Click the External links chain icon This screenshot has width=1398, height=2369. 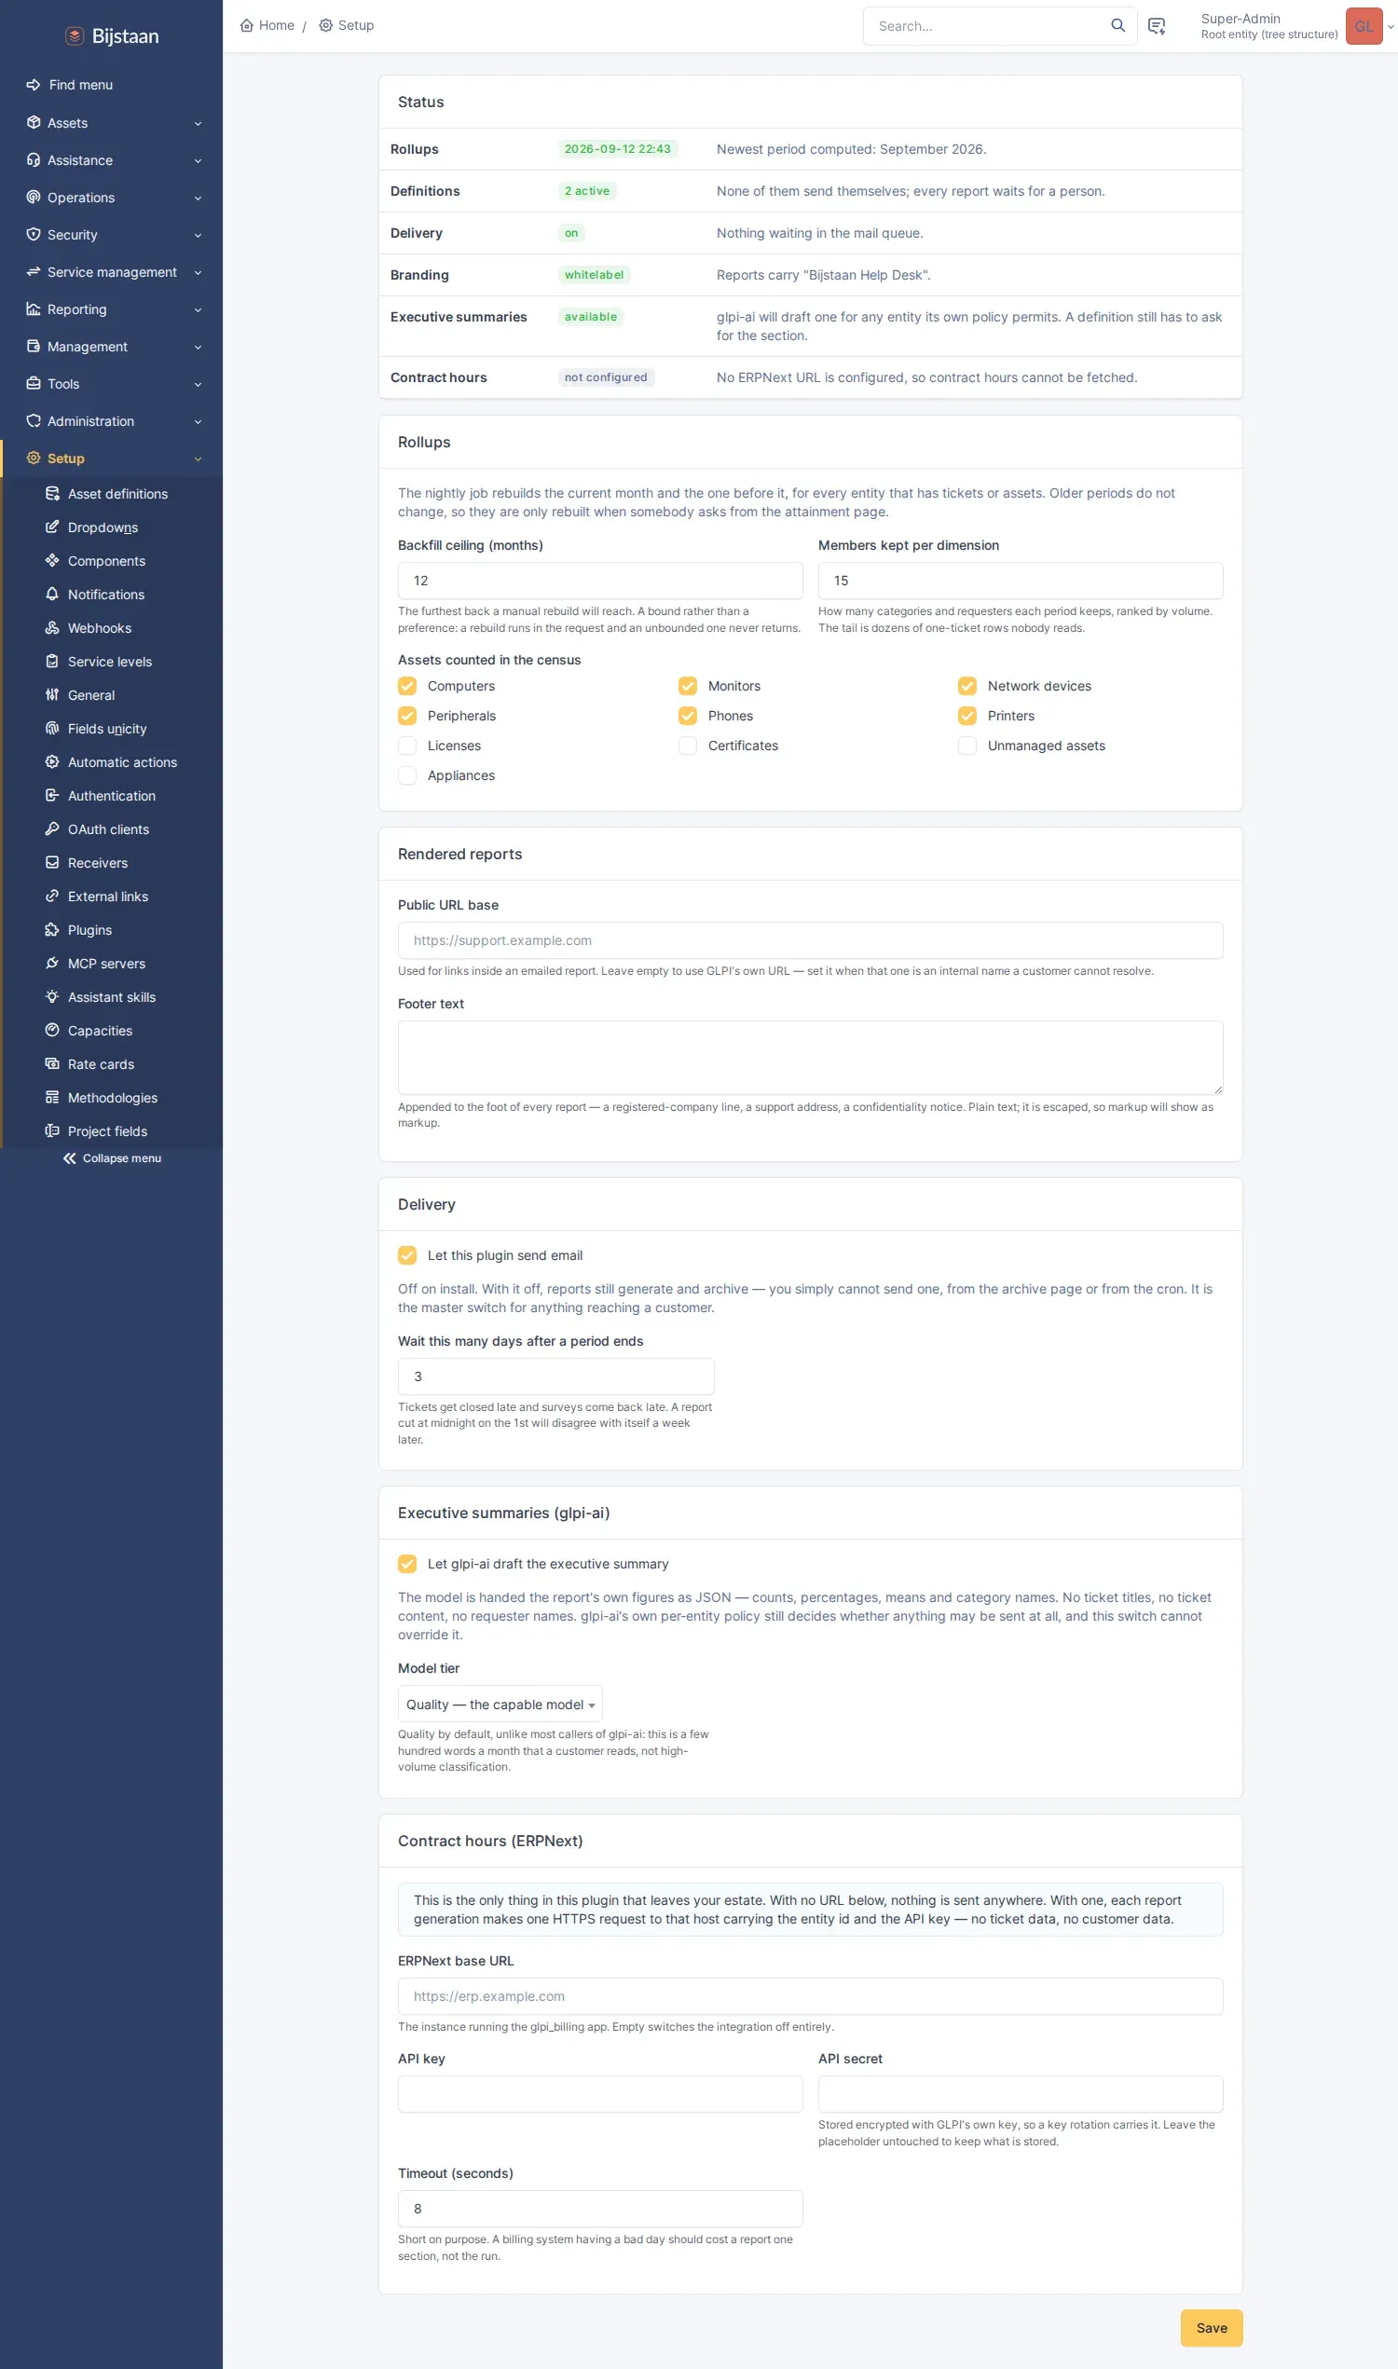pyautogui.click(x=53, y=896)
